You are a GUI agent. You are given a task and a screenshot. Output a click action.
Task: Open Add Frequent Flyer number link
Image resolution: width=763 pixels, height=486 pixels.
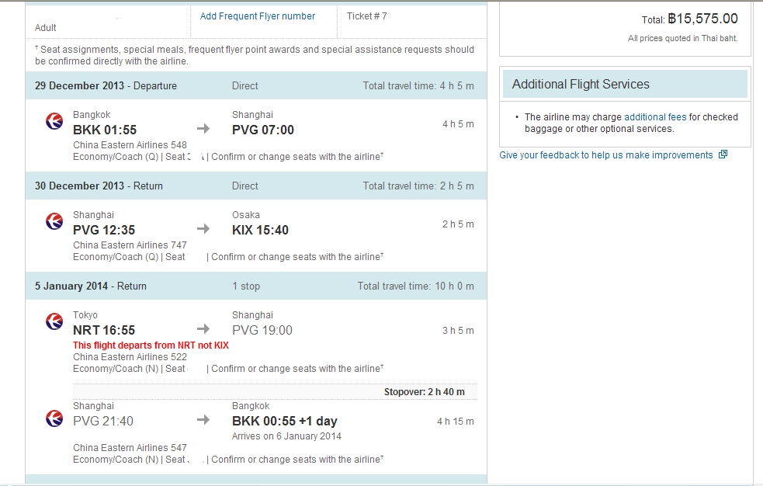coord(258,16)
